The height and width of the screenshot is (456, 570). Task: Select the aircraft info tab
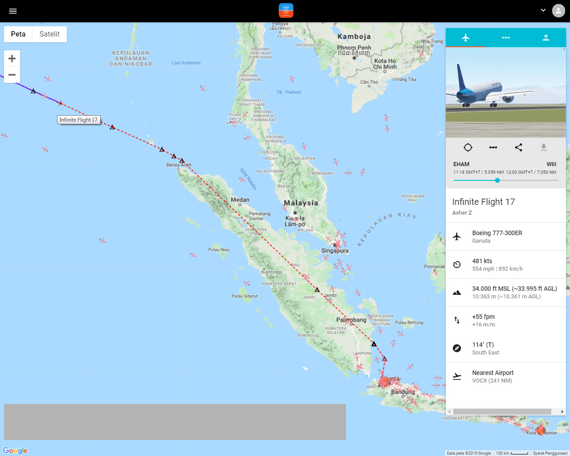pos(466,38)
